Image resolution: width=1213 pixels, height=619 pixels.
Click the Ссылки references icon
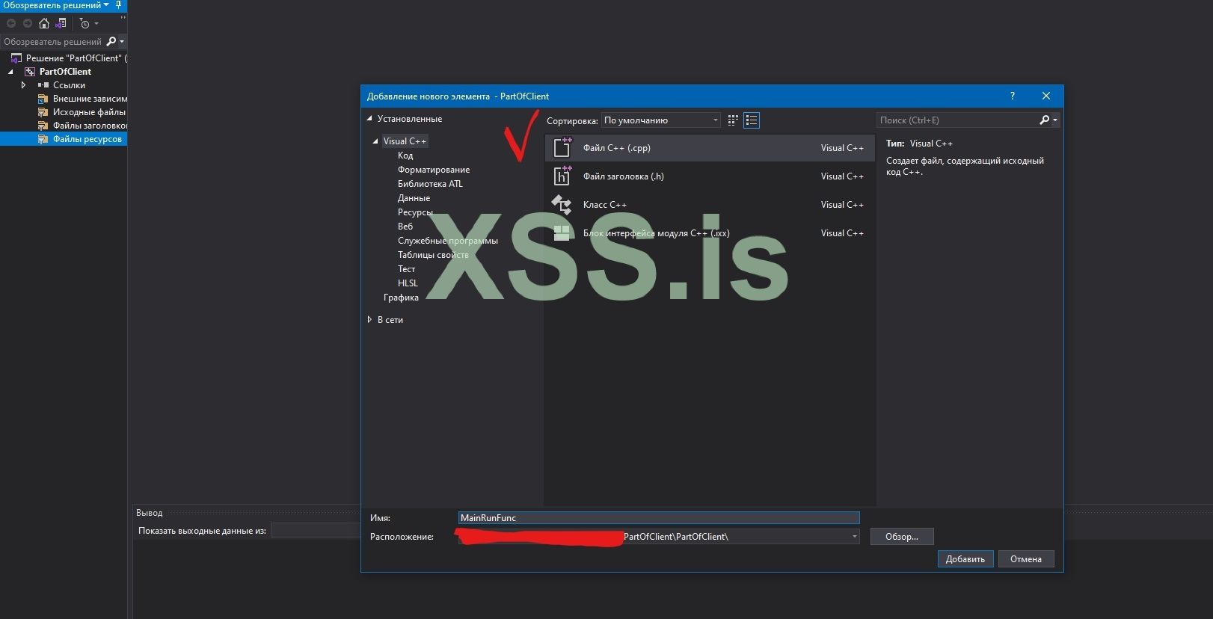(43, 85)
